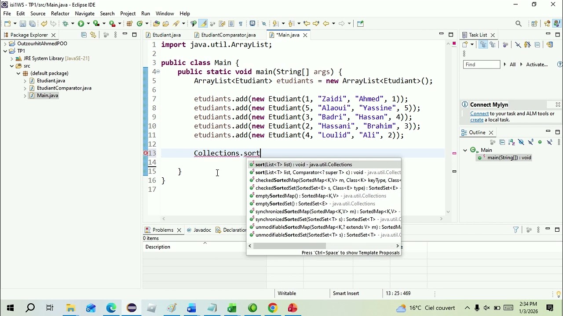Expand OutzourhitAhmedPOO project
The image size is (563, 316).
(5, 43)
